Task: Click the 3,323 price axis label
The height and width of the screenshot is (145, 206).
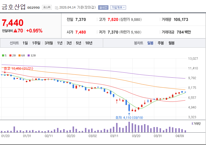Action: [x=192, y=117]
